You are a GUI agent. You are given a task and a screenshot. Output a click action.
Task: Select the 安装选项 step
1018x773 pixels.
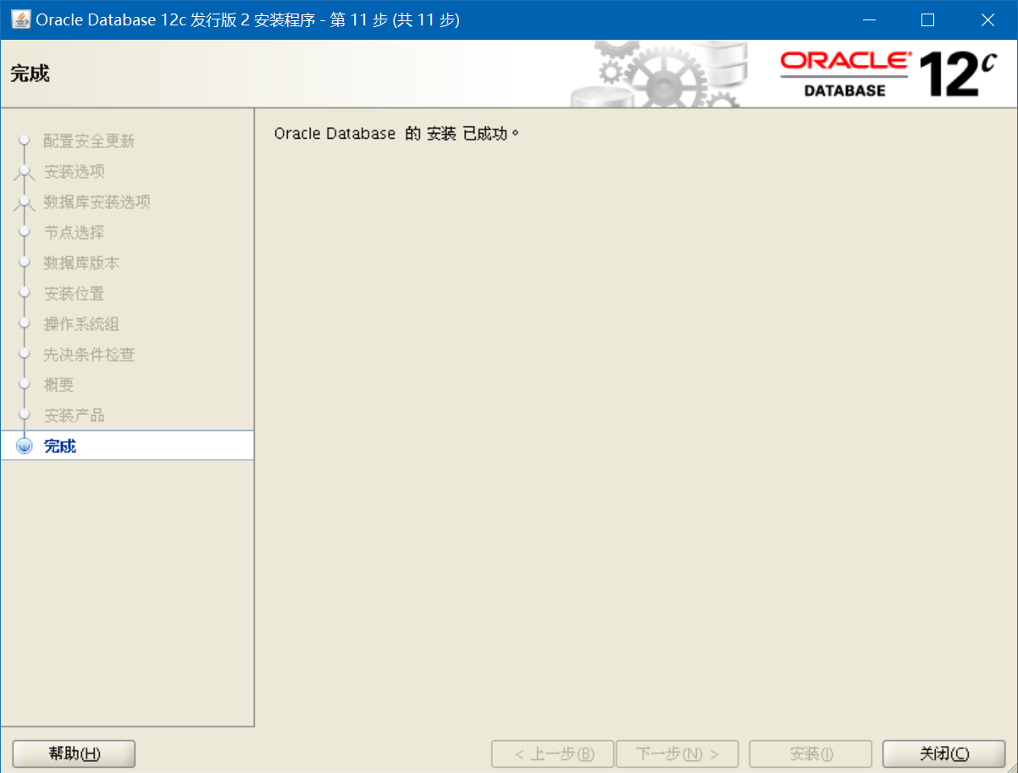[x=75, y=172]
